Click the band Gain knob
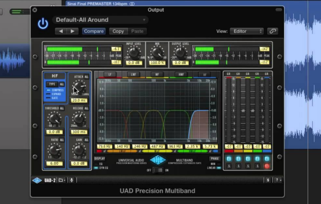The height and width of the screenshot is (204, 321). 79,150
